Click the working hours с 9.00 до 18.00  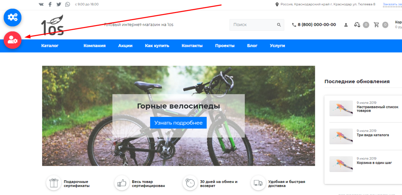(x=87, y=4)
